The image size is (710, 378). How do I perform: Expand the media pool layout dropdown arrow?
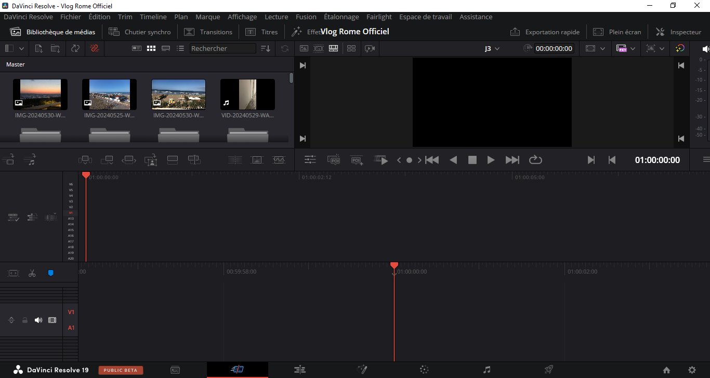pos(21,48)
